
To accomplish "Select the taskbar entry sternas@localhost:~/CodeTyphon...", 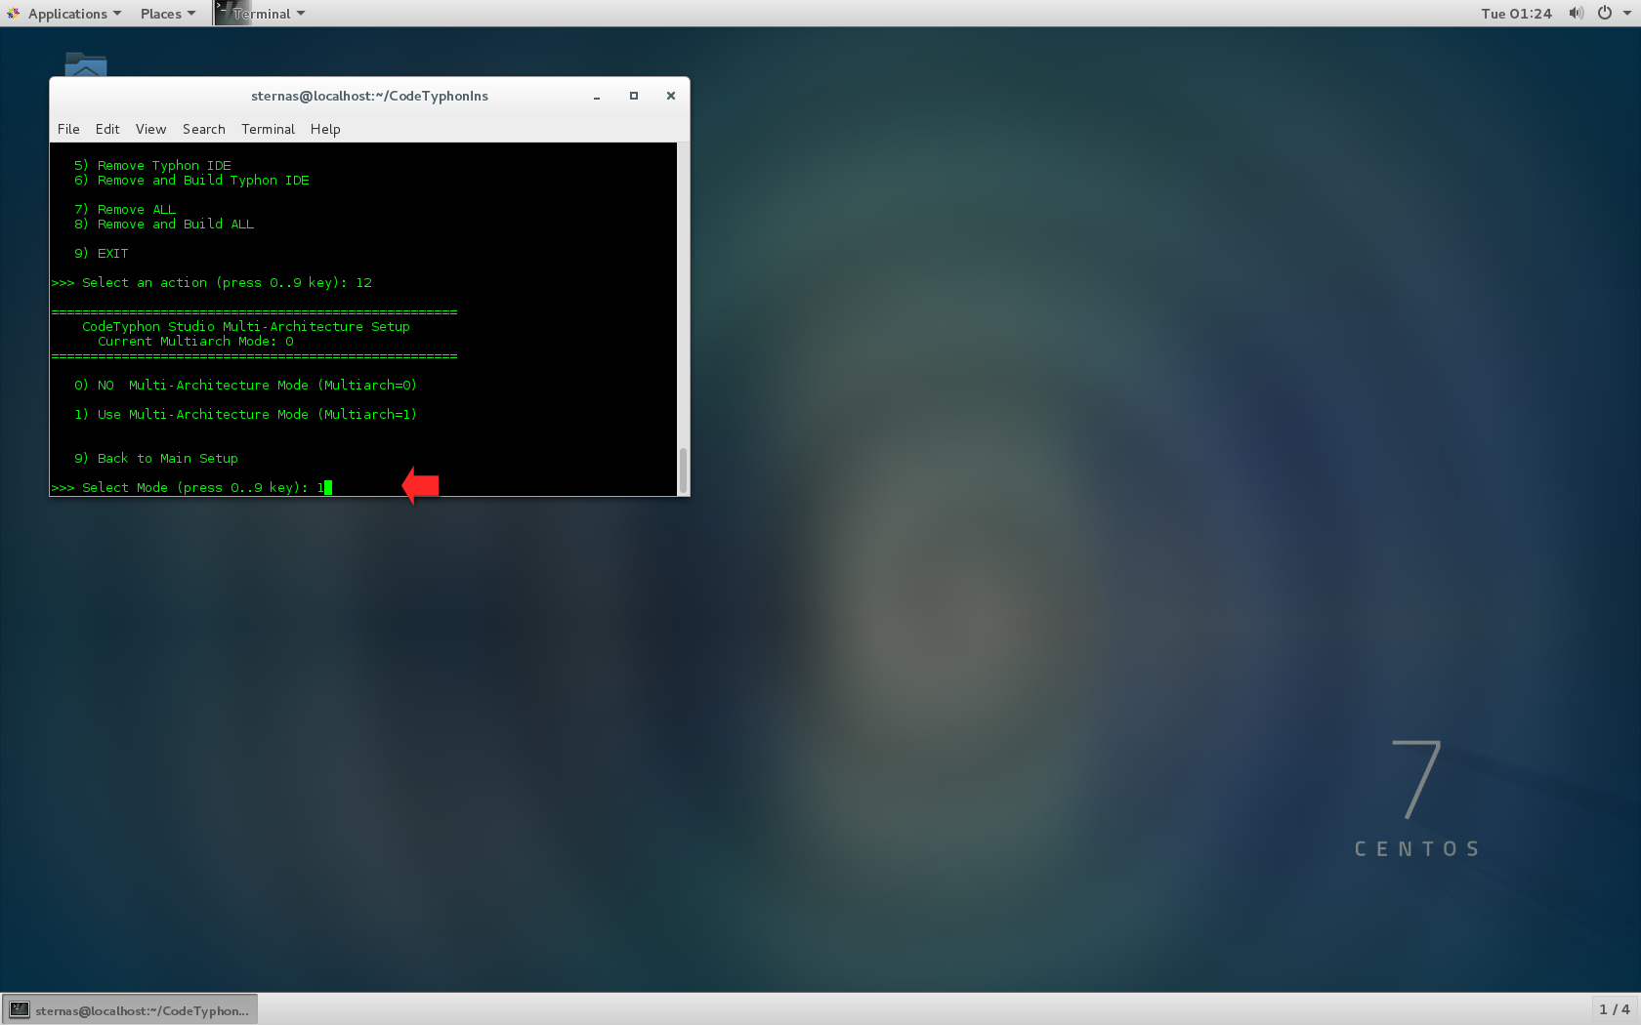I will (x=130, y=1010).
